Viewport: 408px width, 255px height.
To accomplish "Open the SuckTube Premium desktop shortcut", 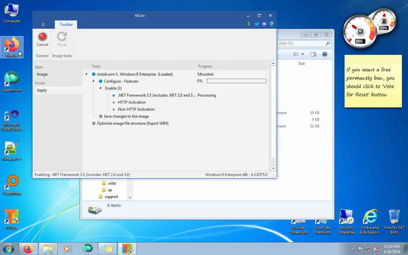I will (x=322, y=227).
